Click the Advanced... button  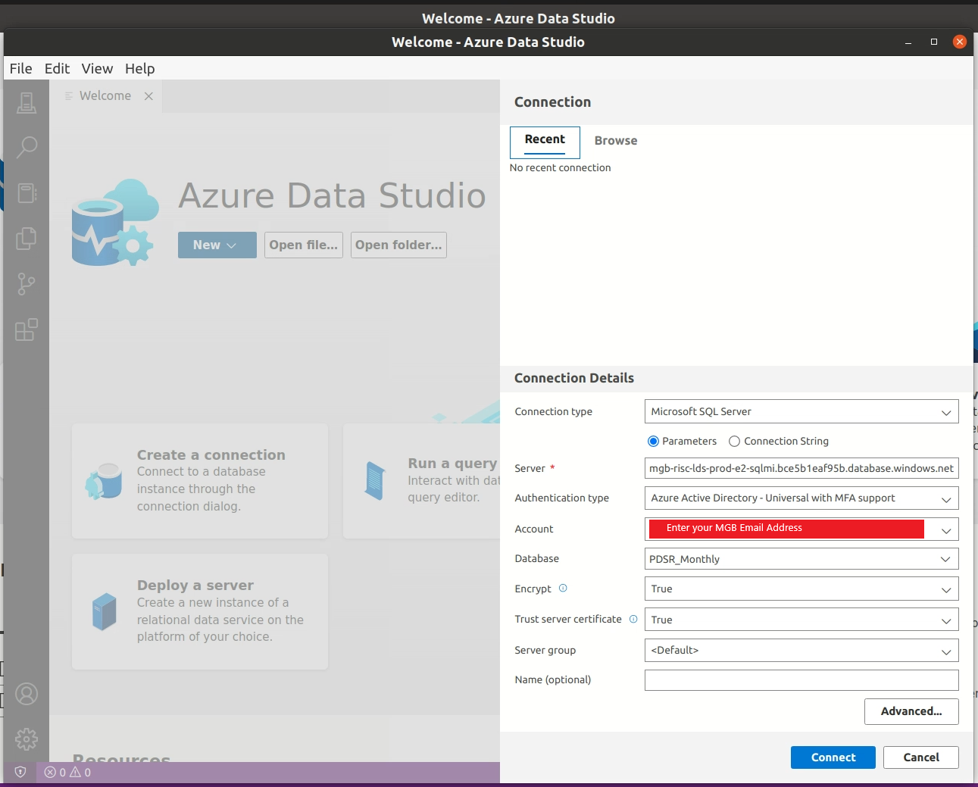coord(911,711)
